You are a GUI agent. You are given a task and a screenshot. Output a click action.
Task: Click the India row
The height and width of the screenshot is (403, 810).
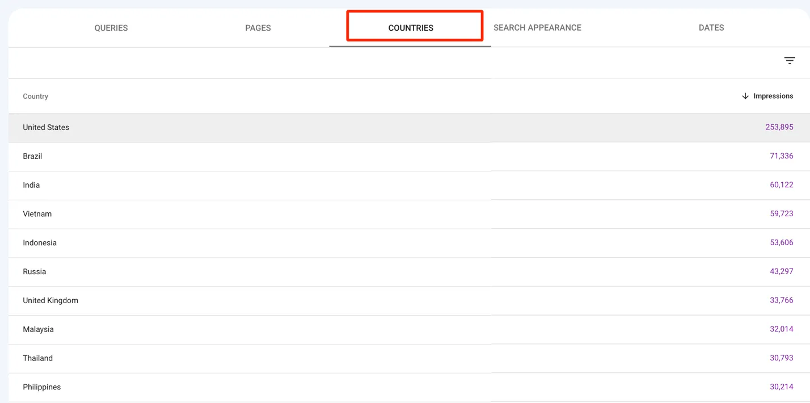point(31,185)
